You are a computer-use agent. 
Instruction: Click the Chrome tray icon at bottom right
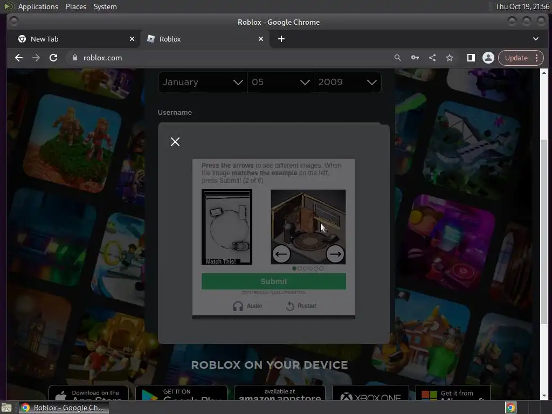pyautogui.click(x=511, y=408)
